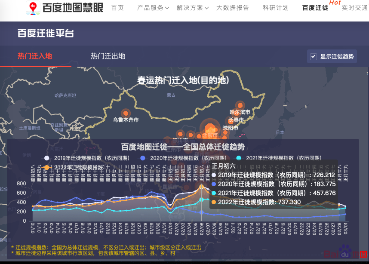This screenshot has height=264, width=369.
Task: Click the 百度迁徙平台 heading
Action: pos(46,33)
